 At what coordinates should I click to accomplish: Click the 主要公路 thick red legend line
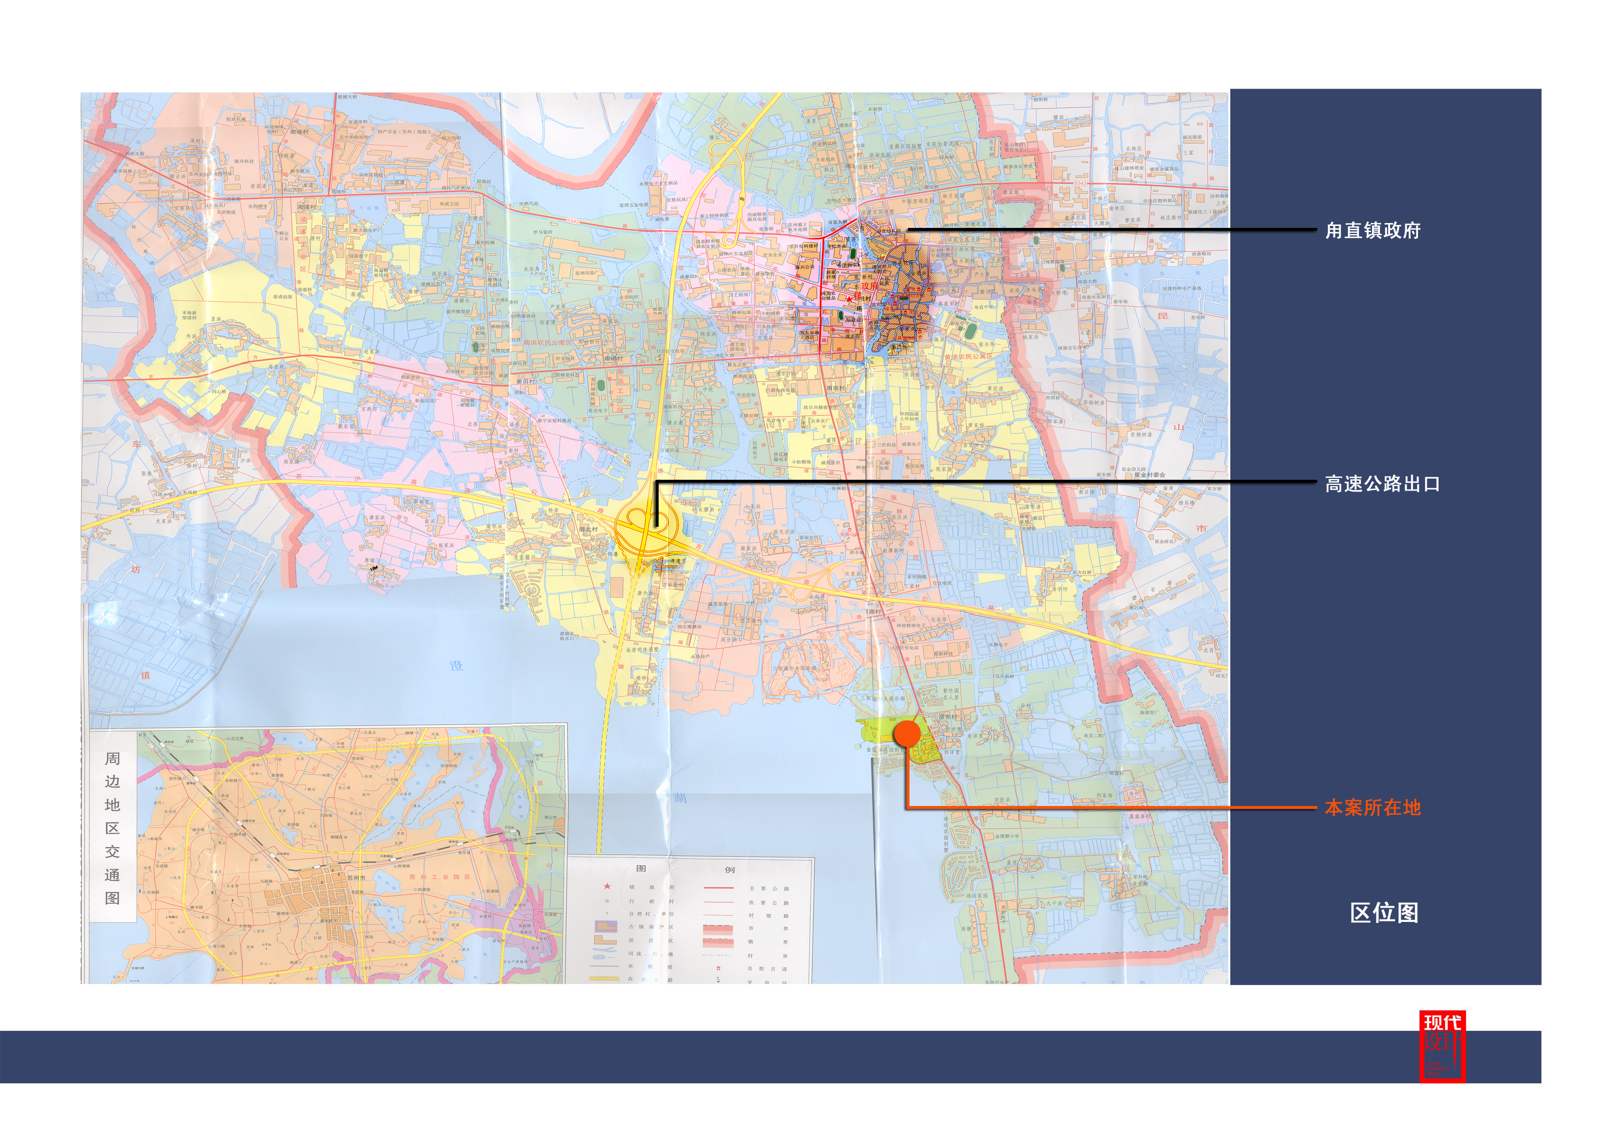click(x=719, y=888)
